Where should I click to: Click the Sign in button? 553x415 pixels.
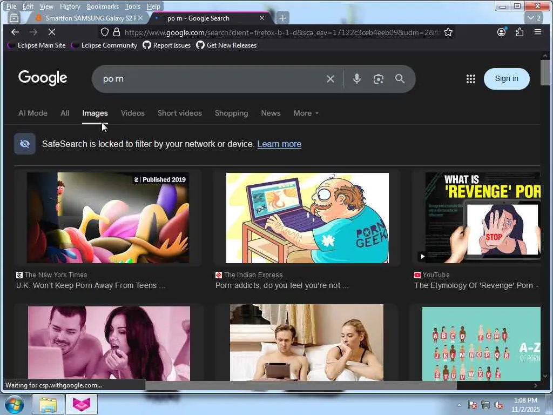pos(507,79)
